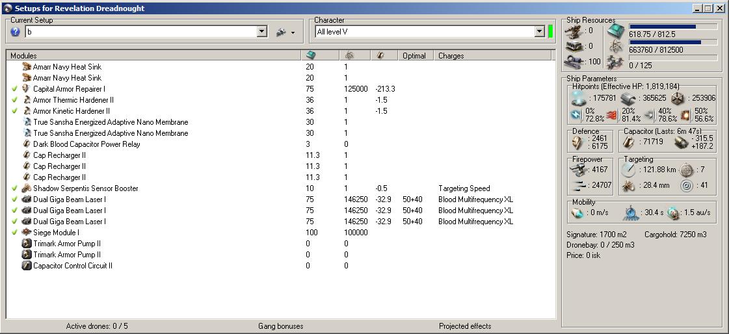This screenshot has width=729, height=334.
Task: Click the thermal resistance flame icon
Action: [611, 115]
